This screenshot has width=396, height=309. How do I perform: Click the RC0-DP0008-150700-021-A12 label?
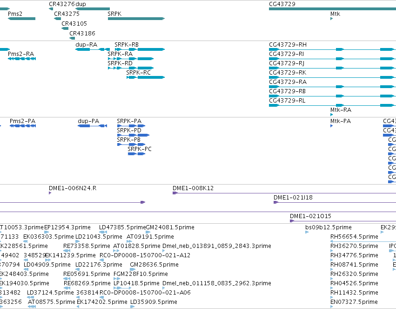pyautogui.click(x=145, y=255)
